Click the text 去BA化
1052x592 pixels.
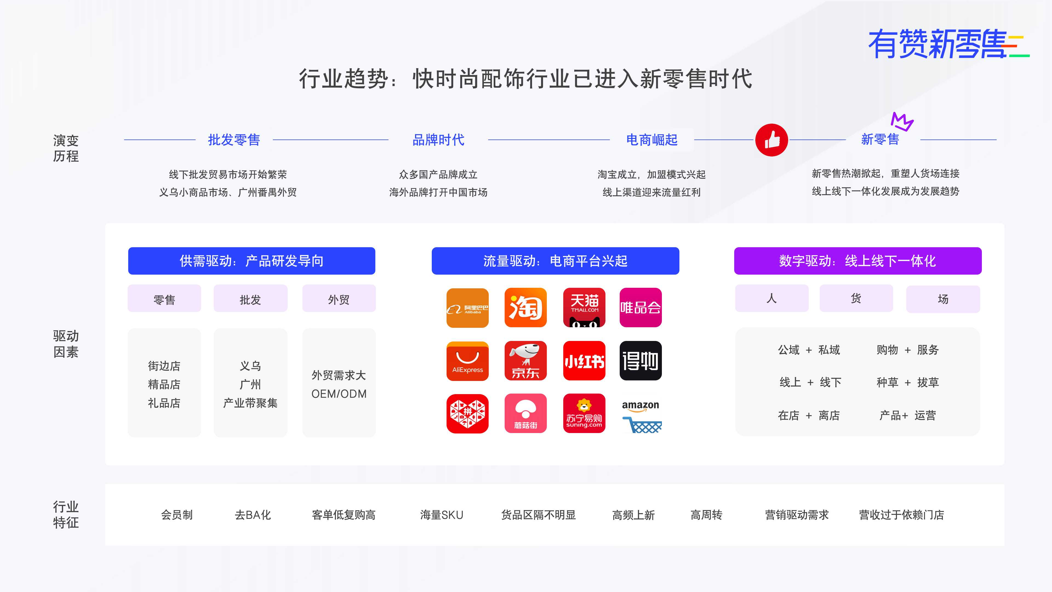[253, 515]
